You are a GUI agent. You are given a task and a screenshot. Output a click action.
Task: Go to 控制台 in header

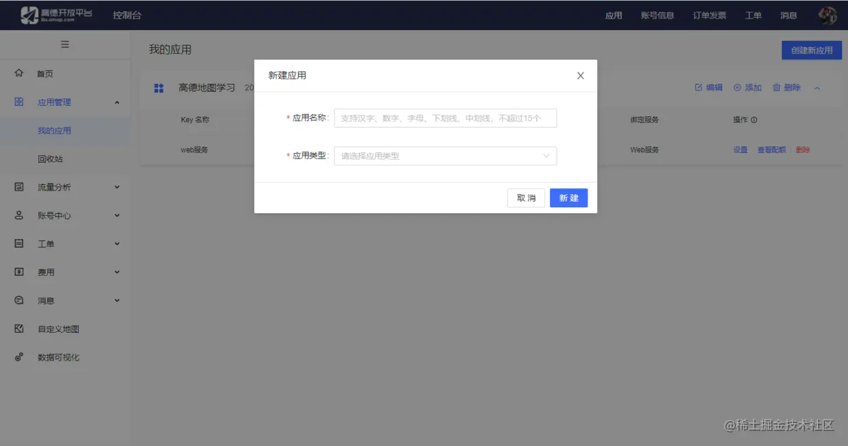coord(127,15)
